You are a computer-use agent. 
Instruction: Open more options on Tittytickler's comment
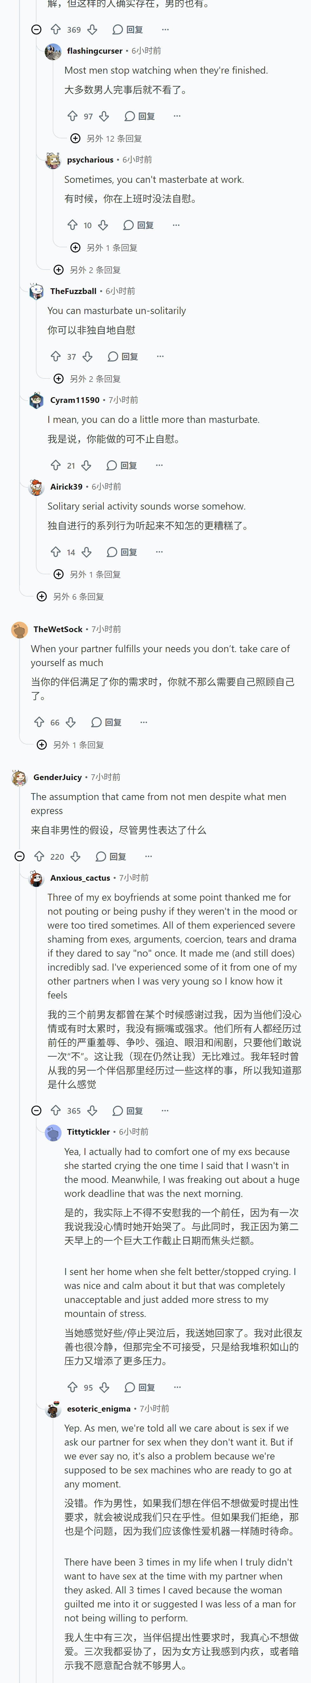(x=177, y=1387)
